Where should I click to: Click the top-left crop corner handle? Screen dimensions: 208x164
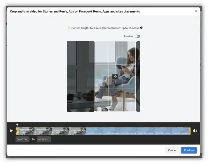click(95, 42)
